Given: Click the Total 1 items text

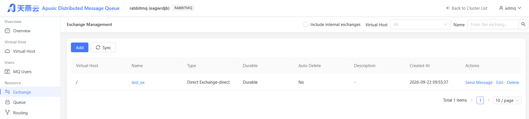Looking at the screenshot, I should (x=455, y=100).
